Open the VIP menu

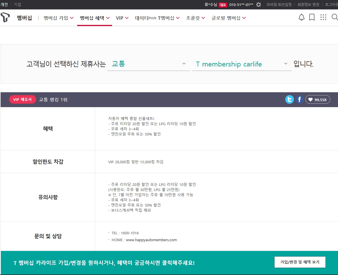point(122,18)
